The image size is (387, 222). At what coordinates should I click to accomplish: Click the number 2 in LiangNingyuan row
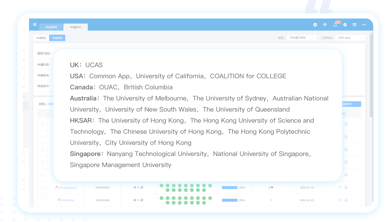(x=269, y=187)
